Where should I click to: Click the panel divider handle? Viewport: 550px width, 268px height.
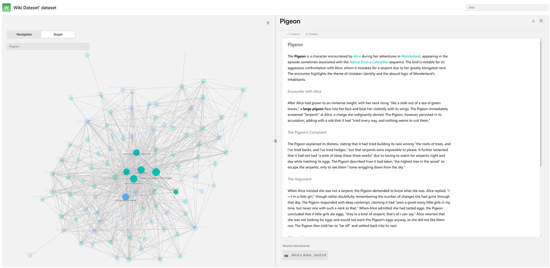point(275,141)
